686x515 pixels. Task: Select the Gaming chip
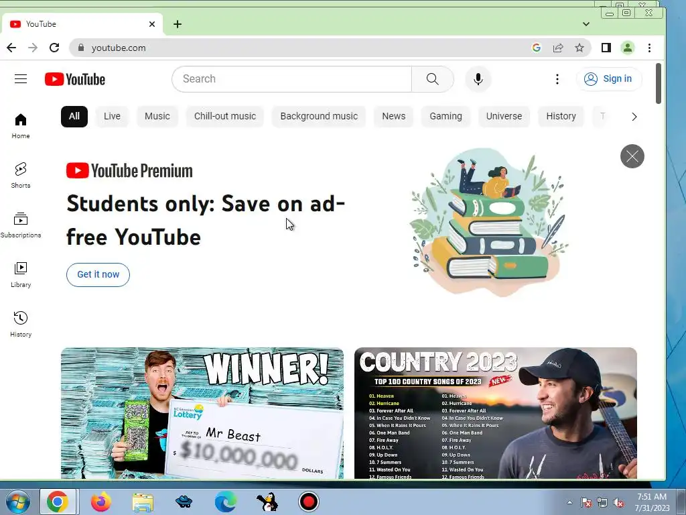445,117
